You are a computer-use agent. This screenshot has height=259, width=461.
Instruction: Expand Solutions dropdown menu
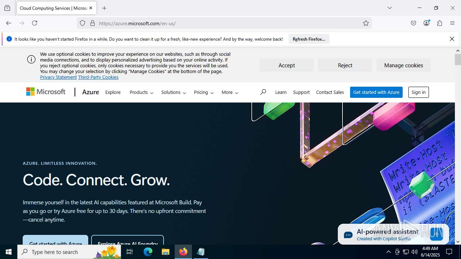174,92
